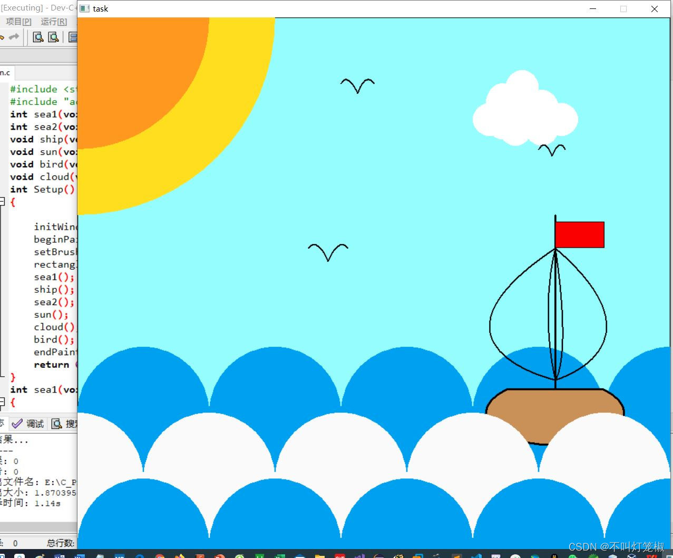Collapse the bottom code fold after sea1 definition
The width and height of the screenshot is (673, 558).
coord(2,402)
